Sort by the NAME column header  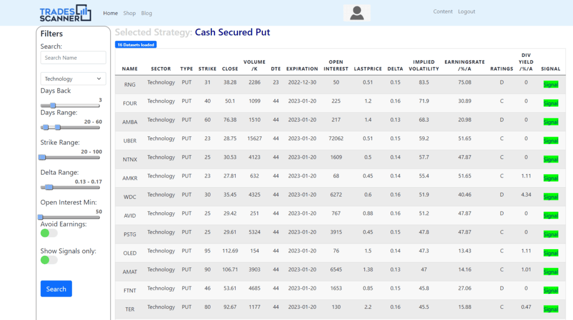pyautogui.click(x=130, y=69)
